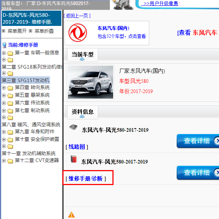Click the 当前:维修手册 heading

coord(23,45)
